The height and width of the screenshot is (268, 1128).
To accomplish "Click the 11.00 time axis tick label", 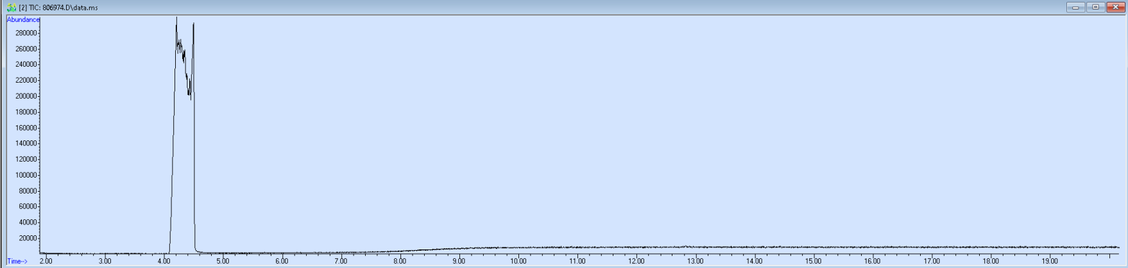I will click(577, 262).
